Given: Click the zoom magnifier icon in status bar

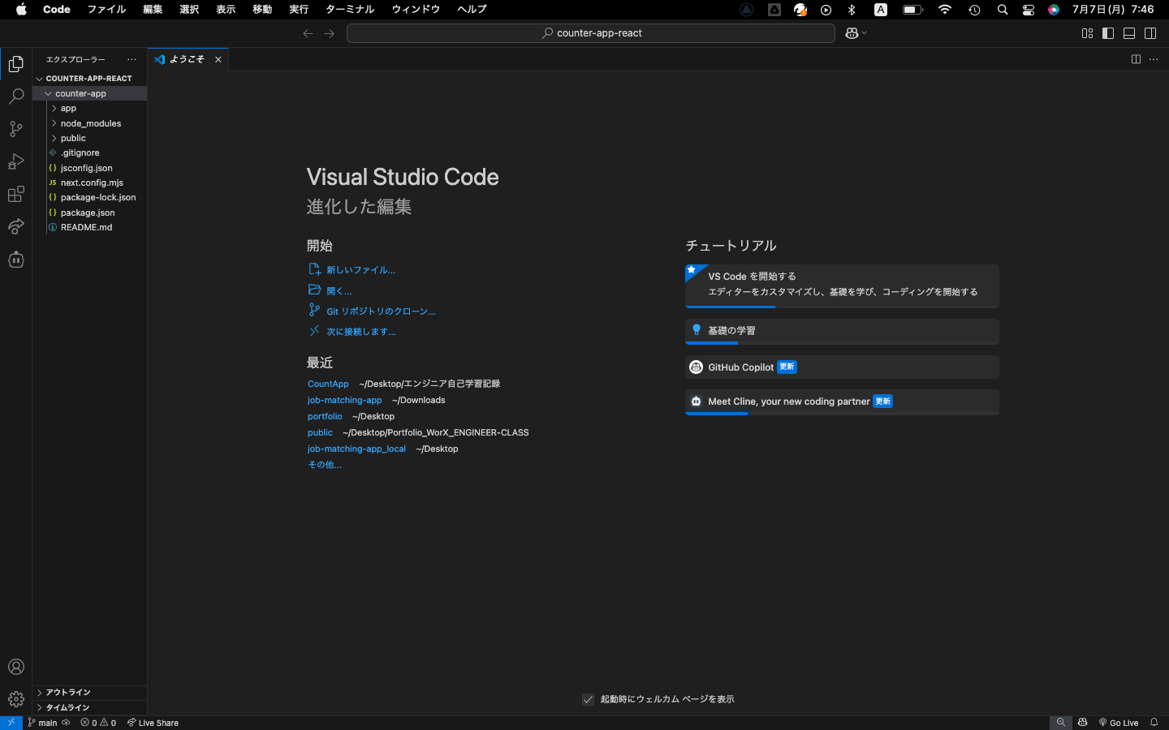Looking at the screenshot, I should pos(1060,723).
